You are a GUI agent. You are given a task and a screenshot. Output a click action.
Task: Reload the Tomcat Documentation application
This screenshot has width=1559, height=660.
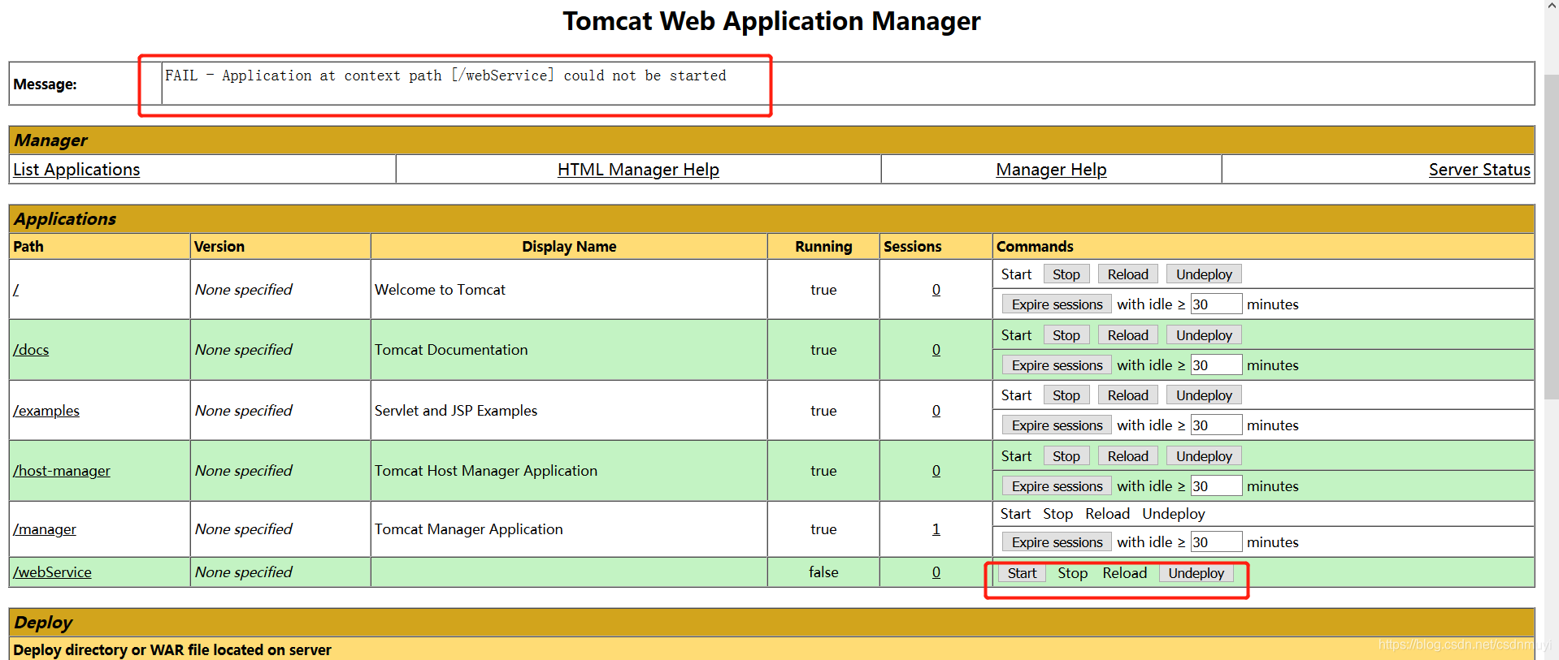click(1127, 335)
